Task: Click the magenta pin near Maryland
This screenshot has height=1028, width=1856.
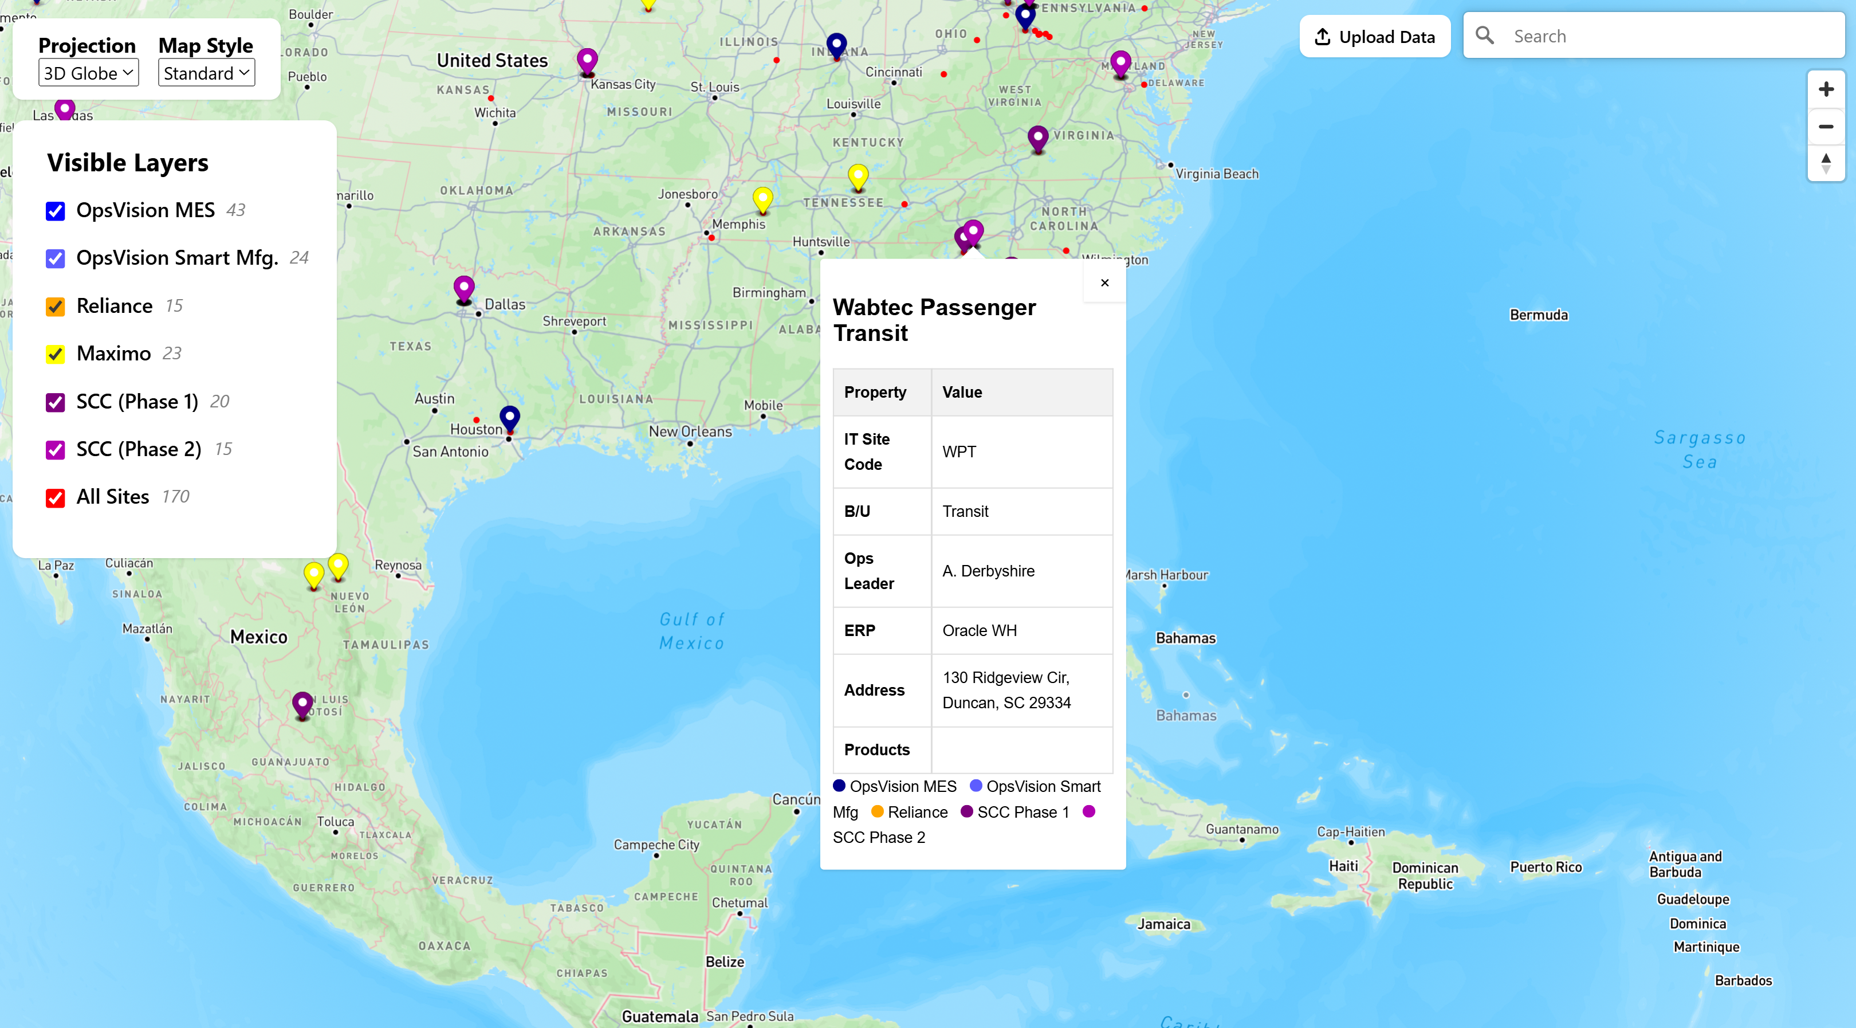Action: (1120, 64)
